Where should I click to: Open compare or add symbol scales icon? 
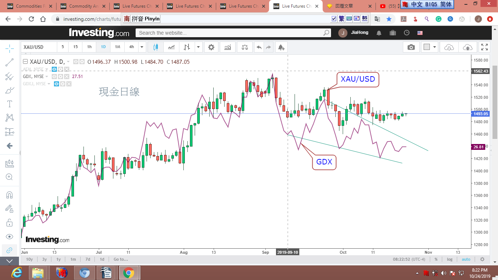(x=244, y=47)
